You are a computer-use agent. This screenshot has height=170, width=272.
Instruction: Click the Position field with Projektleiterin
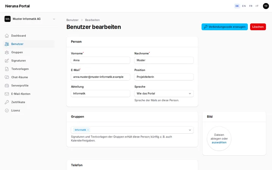164,77
